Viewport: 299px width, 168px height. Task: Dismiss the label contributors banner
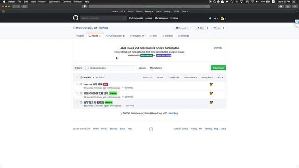click(218, 48)
